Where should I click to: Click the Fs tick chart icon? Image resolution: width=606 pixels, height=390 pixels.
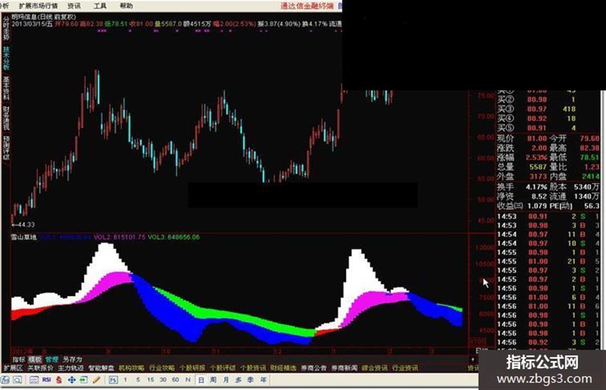pyautogui.click(x=113, y=380)
